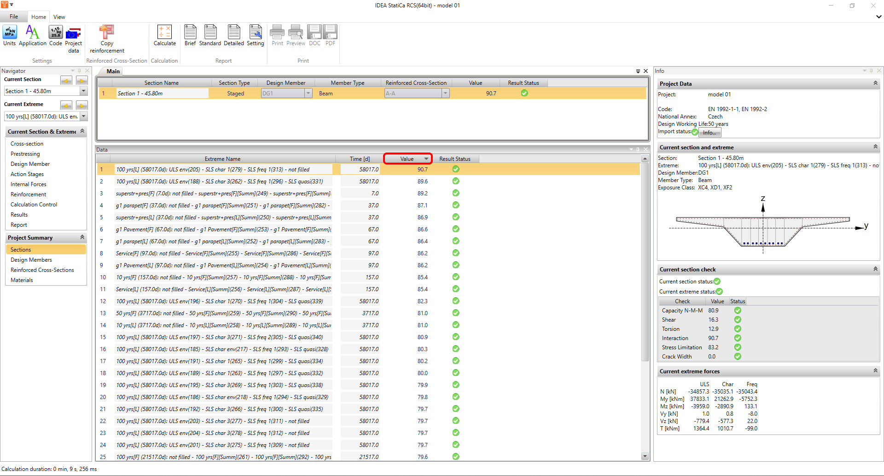Open the Design Member DG1 dropdown
This screenshot has width=884, height=476.
coord(308,94)
